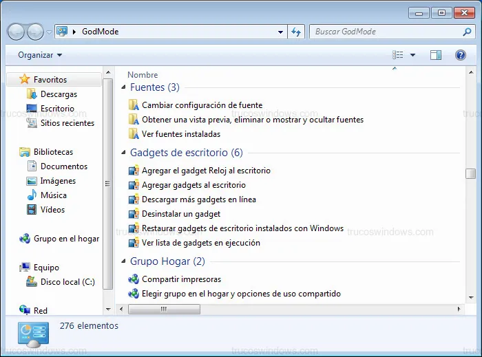Click Grupo en el hogar icon

pos(25,239)
